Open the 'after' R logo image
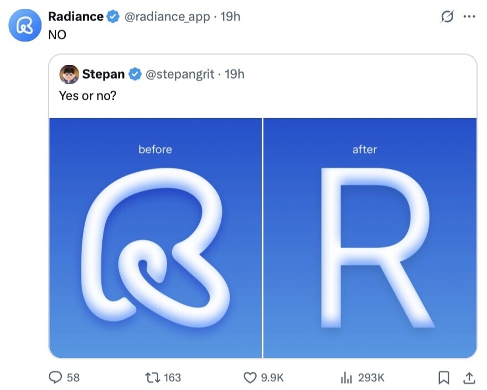This screenshot has height=390, width=487. pos(370,238)
